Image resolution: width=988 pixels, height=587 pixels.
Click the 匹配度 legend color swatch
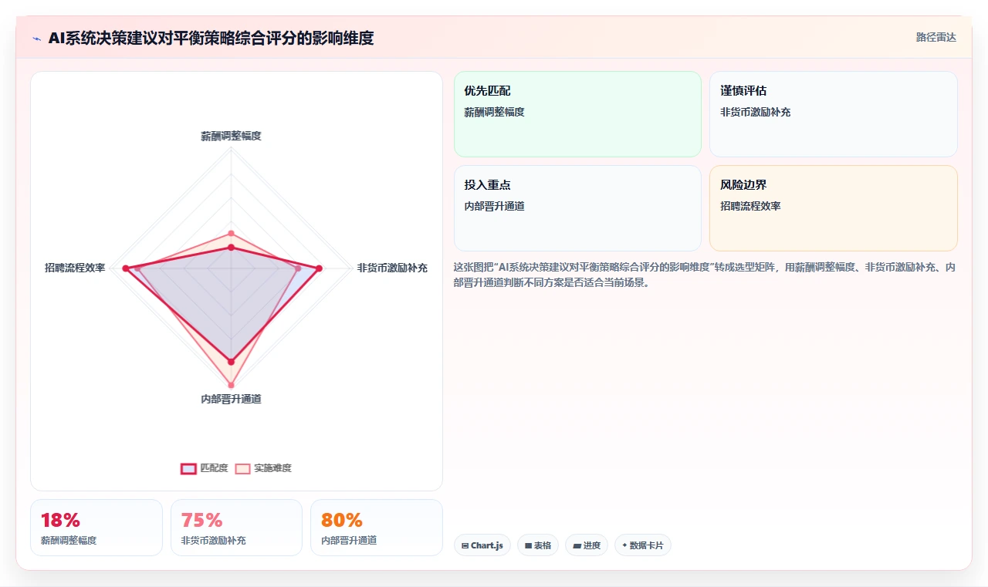click(x=188, y=468)
